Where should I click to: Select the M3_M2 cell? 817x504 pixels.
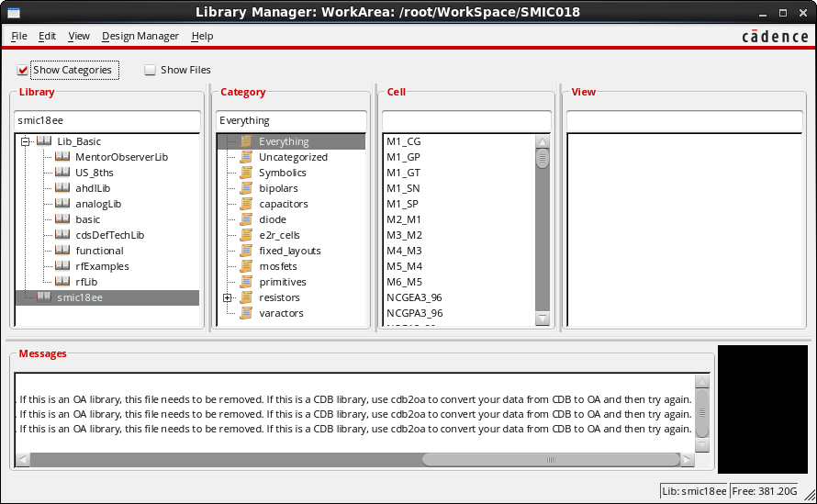click(x=404, y=235)
